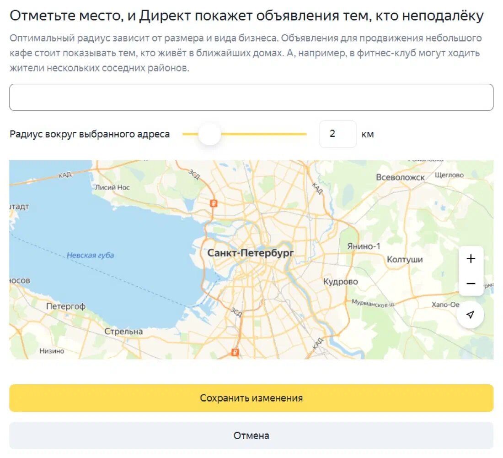Image resolution: width=503 pixels, height=458 pixels.
Task: Click the radius slider handle
Action: click(209, 134)
